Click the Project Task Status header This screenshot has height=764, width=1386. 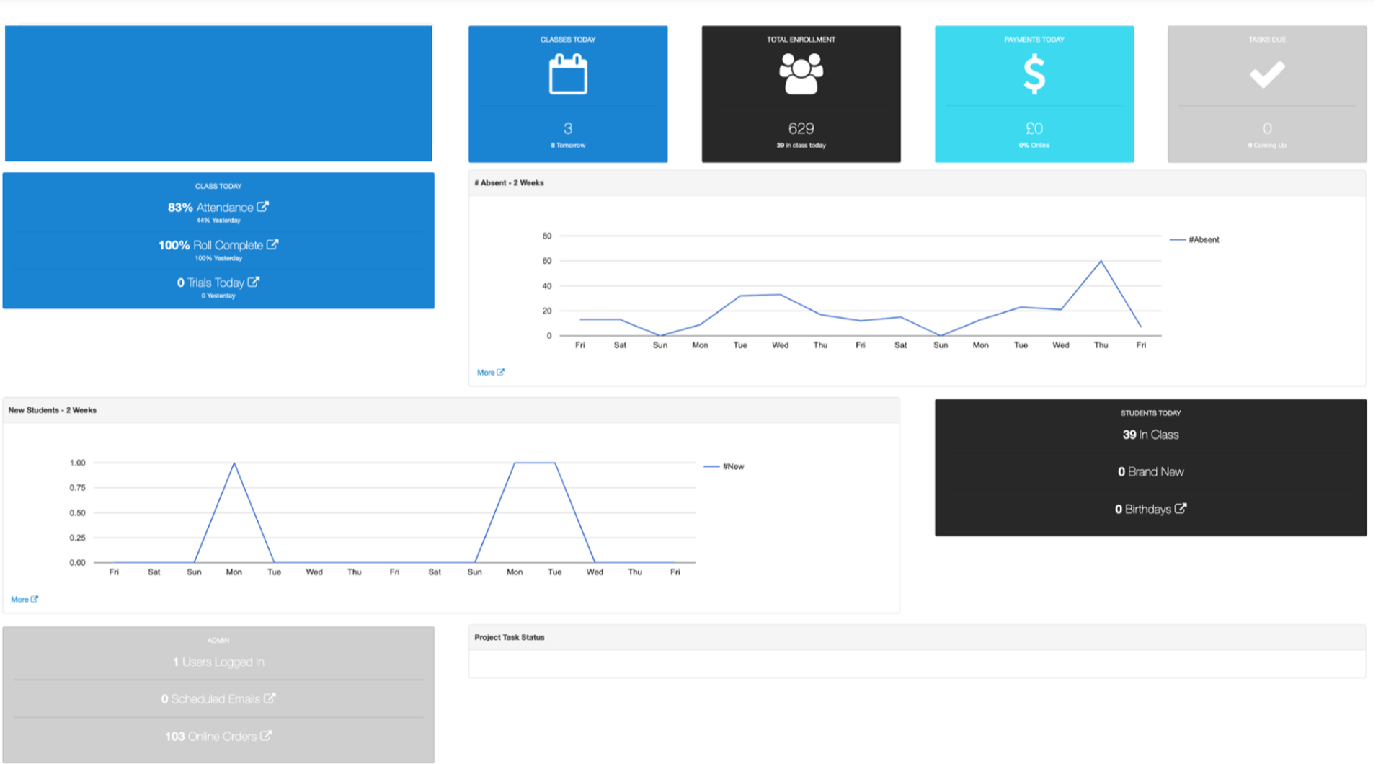[x=509, y=637]
